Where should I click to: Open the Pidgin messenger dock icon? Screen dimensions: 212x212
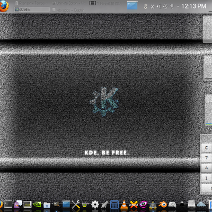18,205
